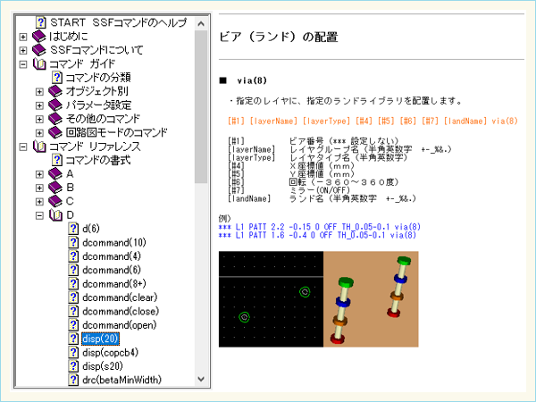Click the open book icon for コマンド ガイド
Image resolution: width=536 pixels, height=402 pixels.
pos(39,64)
